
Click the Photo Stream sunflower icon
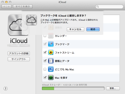click(51, 52)
